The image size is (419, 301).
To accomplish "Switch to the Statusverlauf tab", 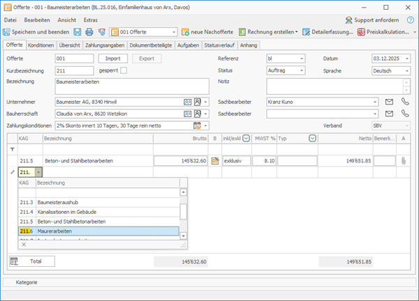I will click(219, 45).
